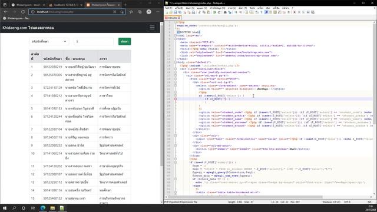Open the Edit (E) menu in Notepad++
Screen dimensions: 377x212
click(x=179, y=8)
